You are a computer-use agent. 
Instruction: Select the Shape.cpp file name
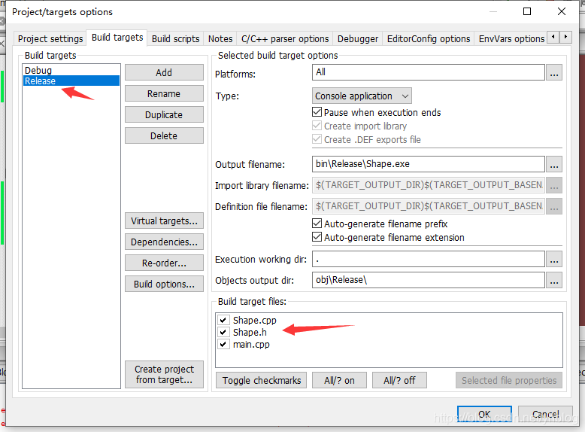(x=254, y=321)
